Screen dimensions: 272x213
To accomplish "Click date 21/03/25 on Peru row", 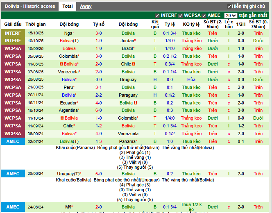I will click(x=36, y=87).
